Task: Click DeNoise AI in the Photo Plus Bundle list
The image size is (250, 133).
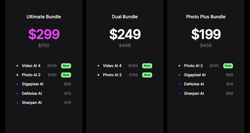Action: [194, 84]
